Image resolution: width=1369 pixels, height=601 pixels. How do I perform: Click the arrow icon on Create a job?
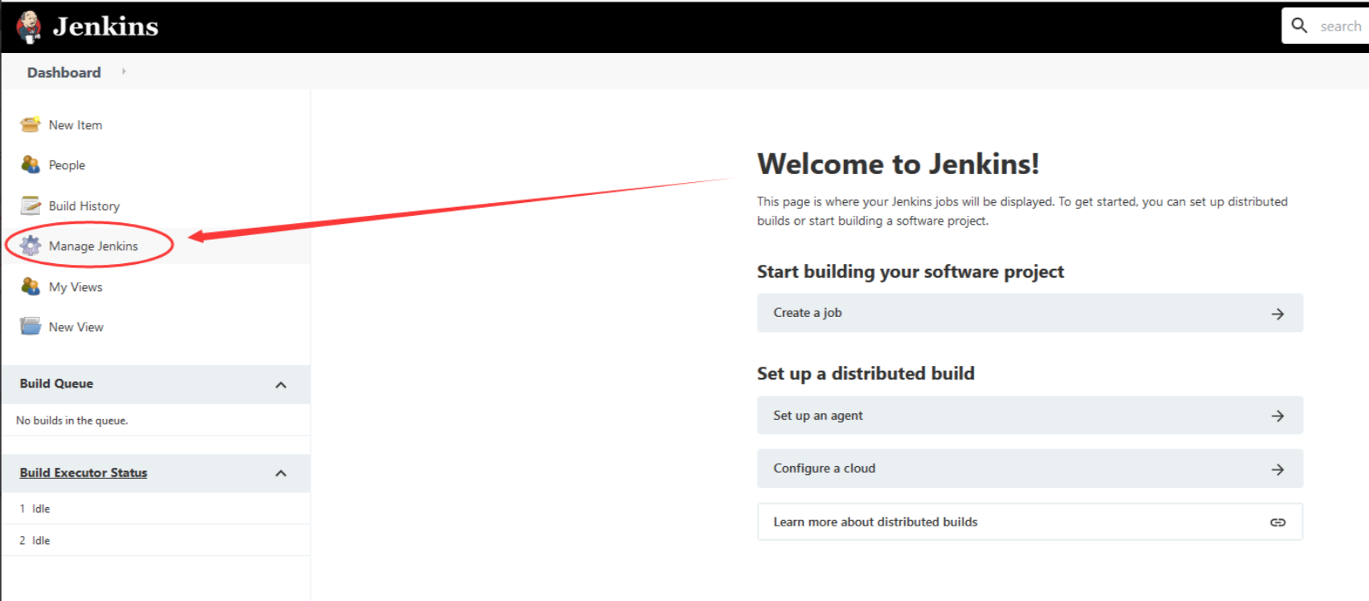[1277, 314]
